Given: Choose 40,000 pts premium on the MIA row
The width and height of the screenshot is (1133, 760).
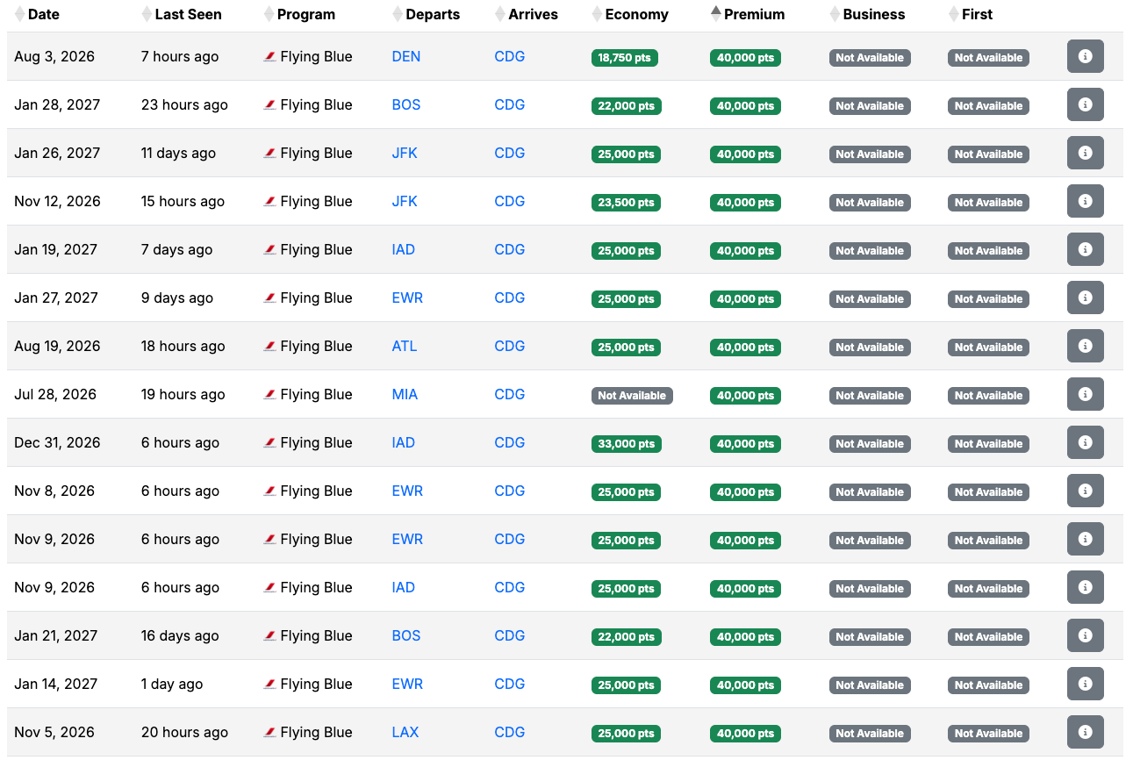Looking at the screenshot, I should point(745,396).
